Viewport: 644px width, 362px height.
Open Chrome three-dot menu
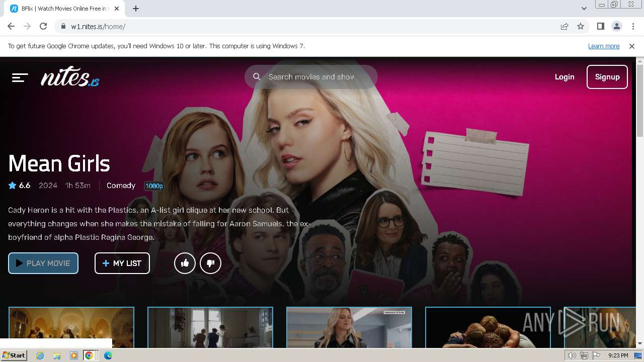tap(633, 26)
